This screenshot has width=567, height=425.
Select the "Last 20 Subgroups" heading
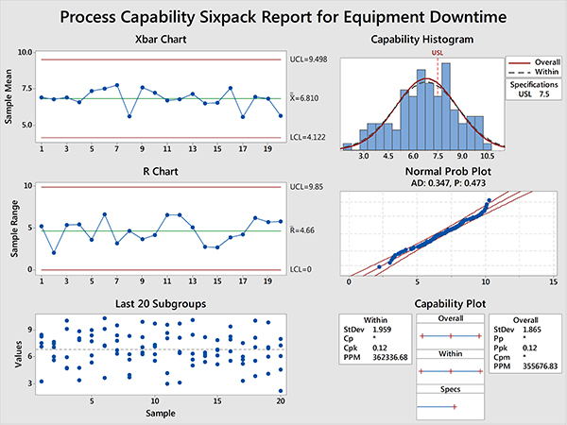point(161,304)
